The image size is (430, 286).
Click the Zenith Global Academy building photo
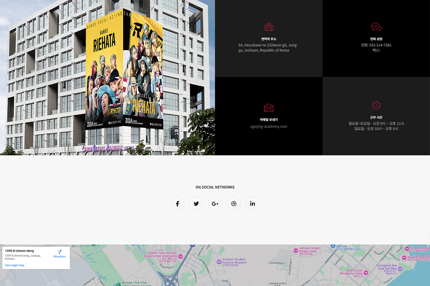(107, 77)
